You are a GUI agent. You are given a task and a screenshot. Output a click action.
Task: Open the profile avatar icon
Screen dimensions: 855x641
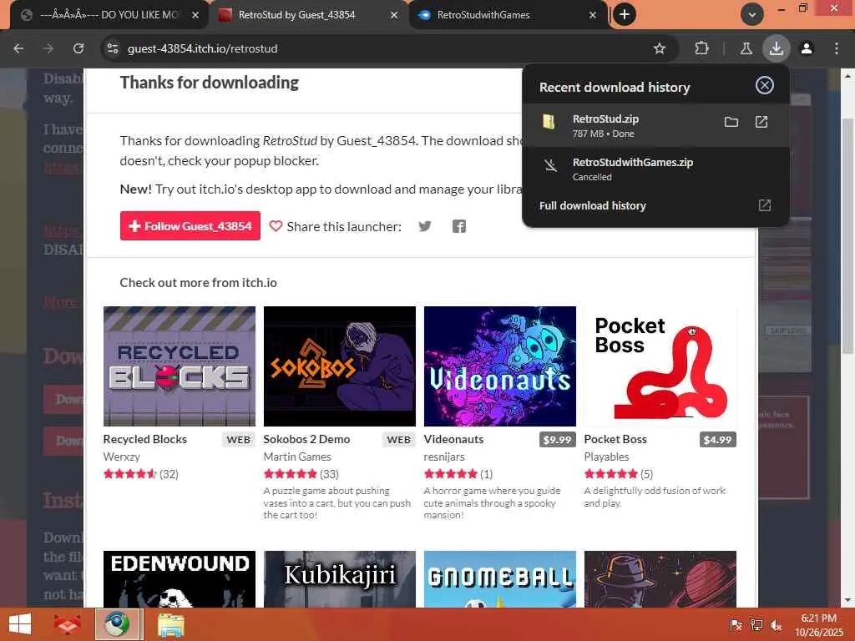tap(807, 48)
